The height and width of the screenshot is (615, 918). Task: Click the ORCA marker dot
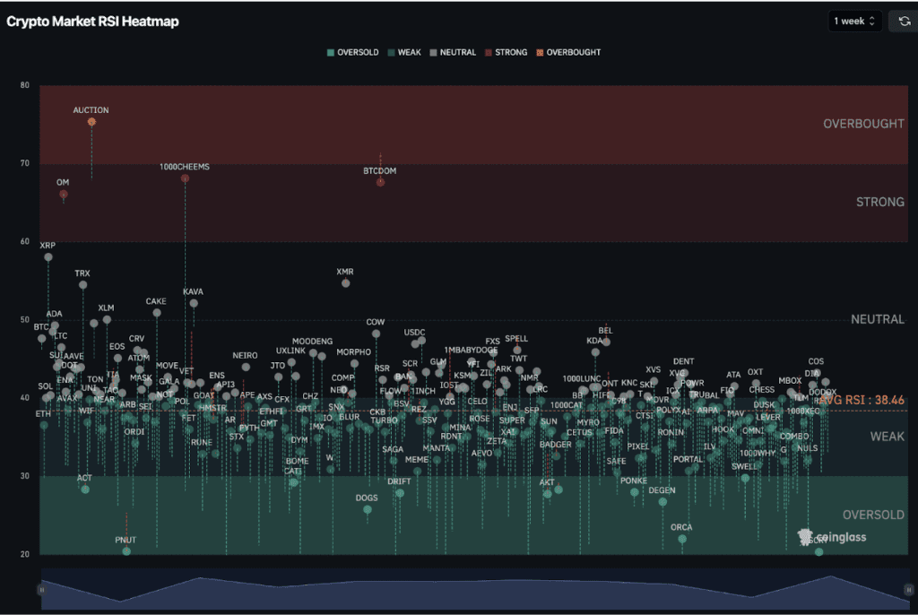tap(682, 539)
